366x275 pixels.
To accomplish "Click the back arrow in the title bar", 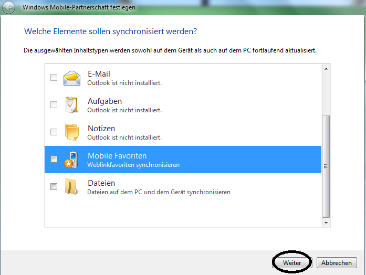I will [8, 8].
